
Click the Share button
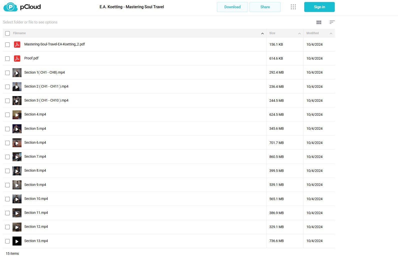(265, 7)
